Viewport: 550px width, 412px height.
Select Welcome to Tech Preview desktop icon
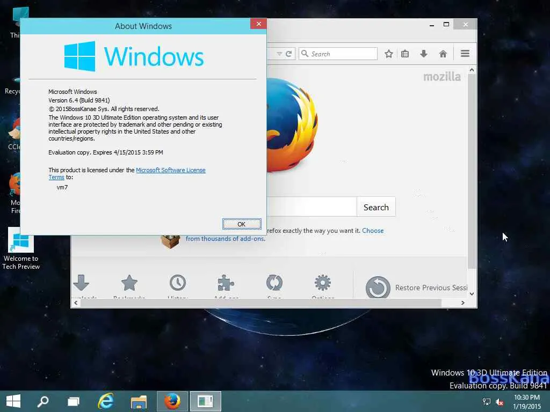tap(21, 248)
